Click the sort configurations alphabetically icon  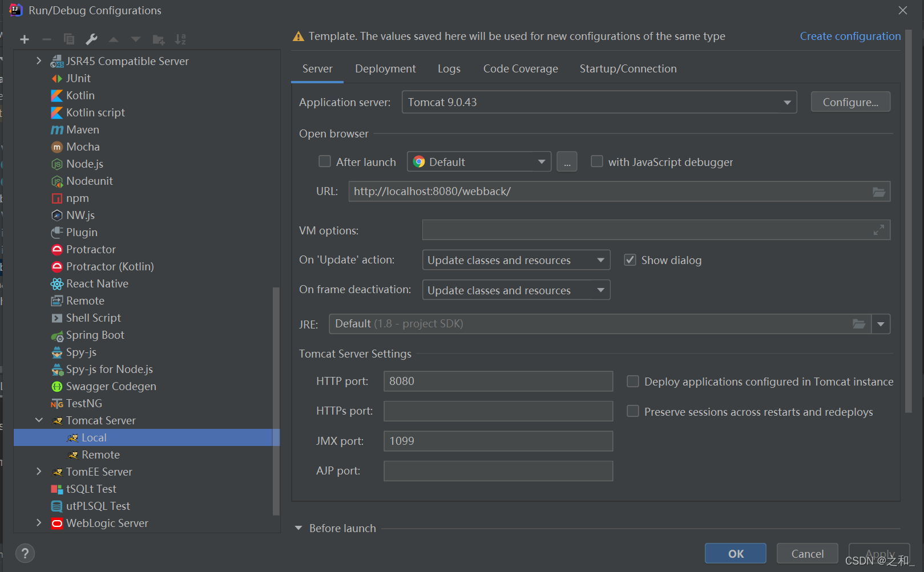coord(180,39)
